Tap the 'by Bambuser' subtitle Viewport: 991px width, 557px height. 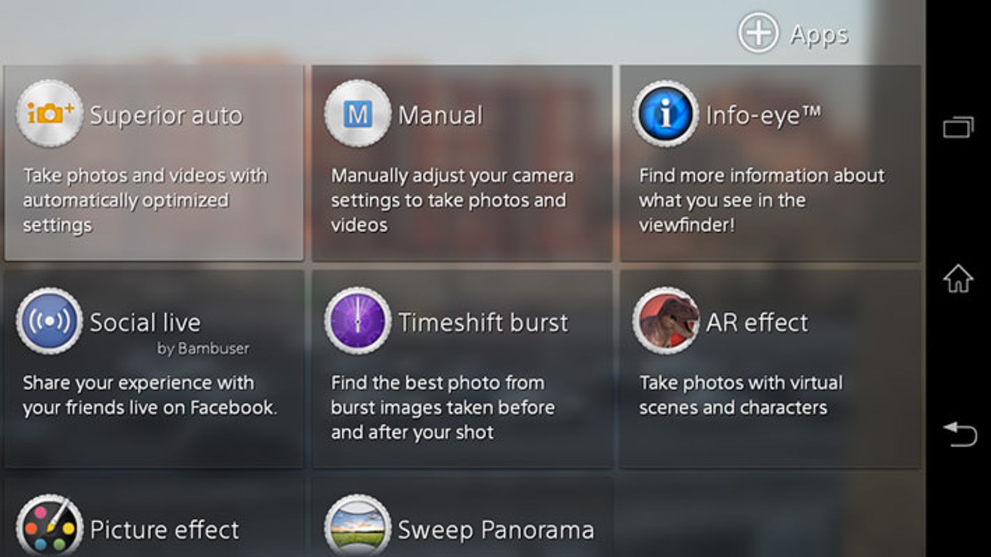pos(203,349)
